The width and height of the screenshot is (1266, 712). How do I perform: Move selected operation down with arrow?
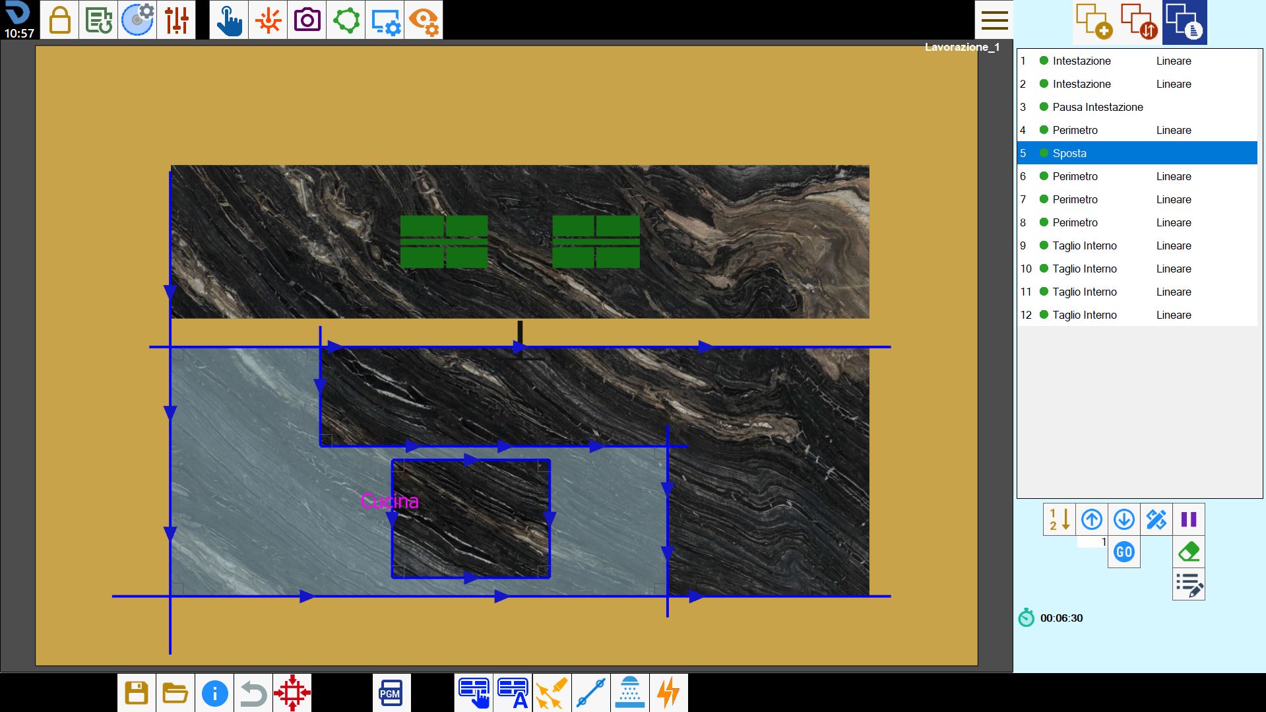1124,519
